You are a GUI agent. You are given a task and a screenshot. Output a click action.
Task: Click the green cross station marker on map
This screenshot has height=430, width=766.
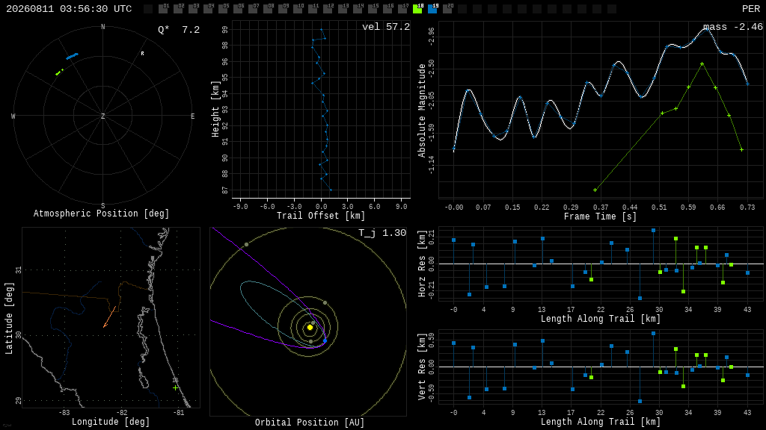click(175, 388)
